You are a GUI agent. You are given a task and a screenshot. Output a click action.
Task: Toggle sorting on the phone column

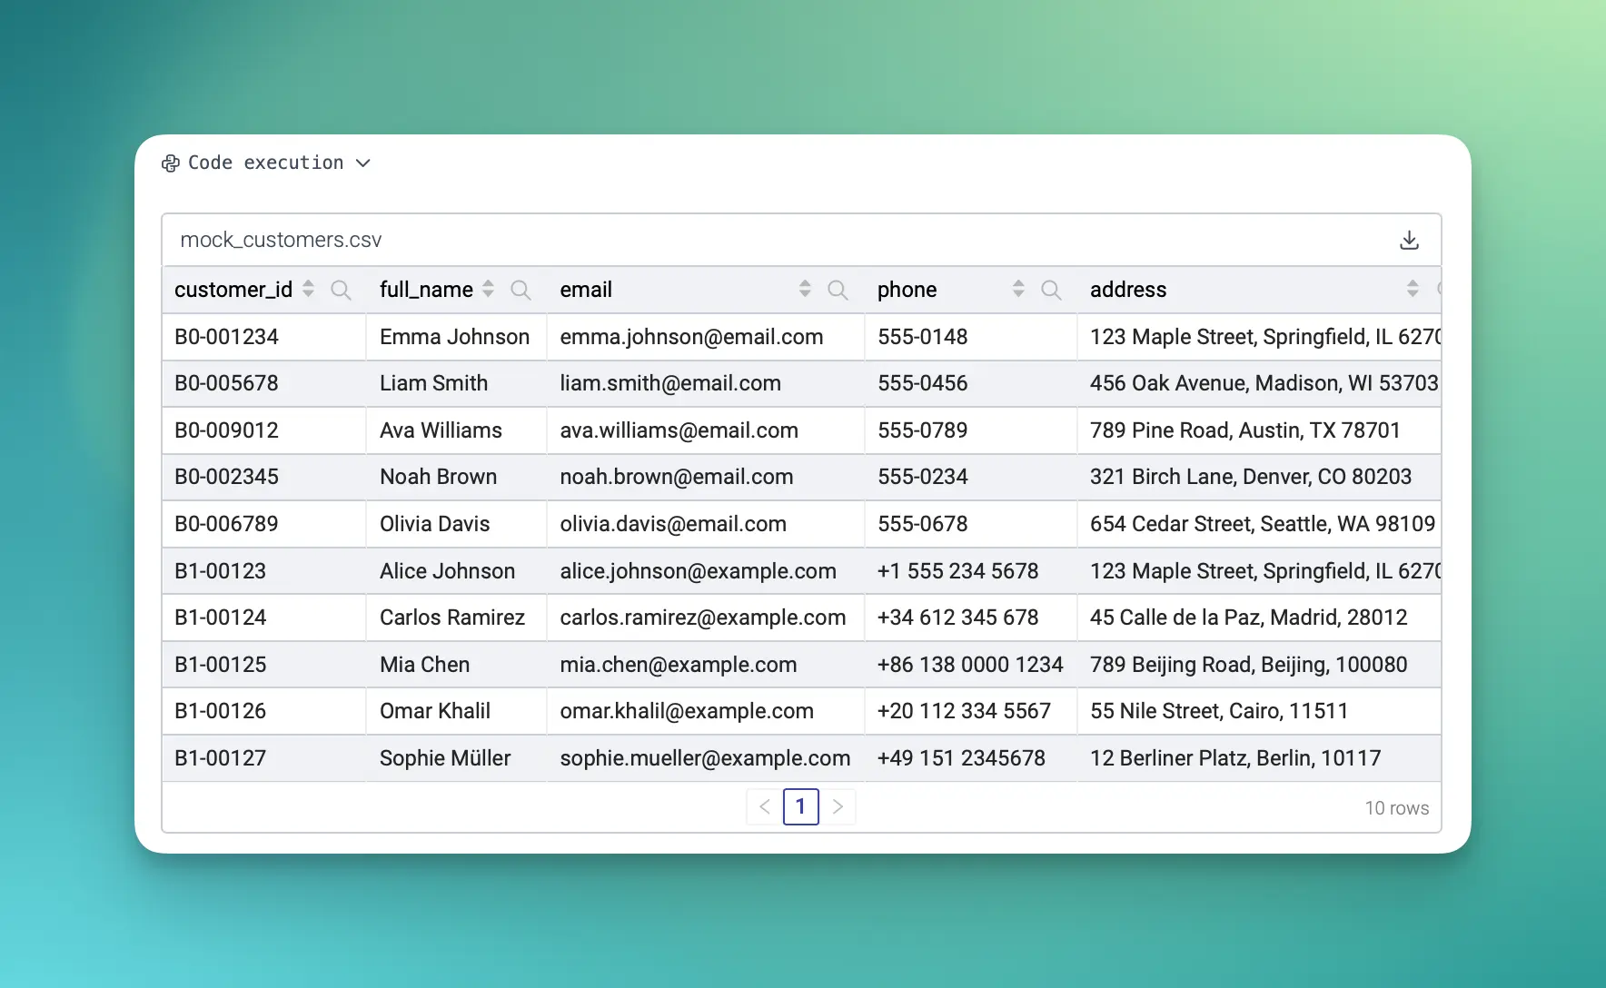tap(1018, 289)
